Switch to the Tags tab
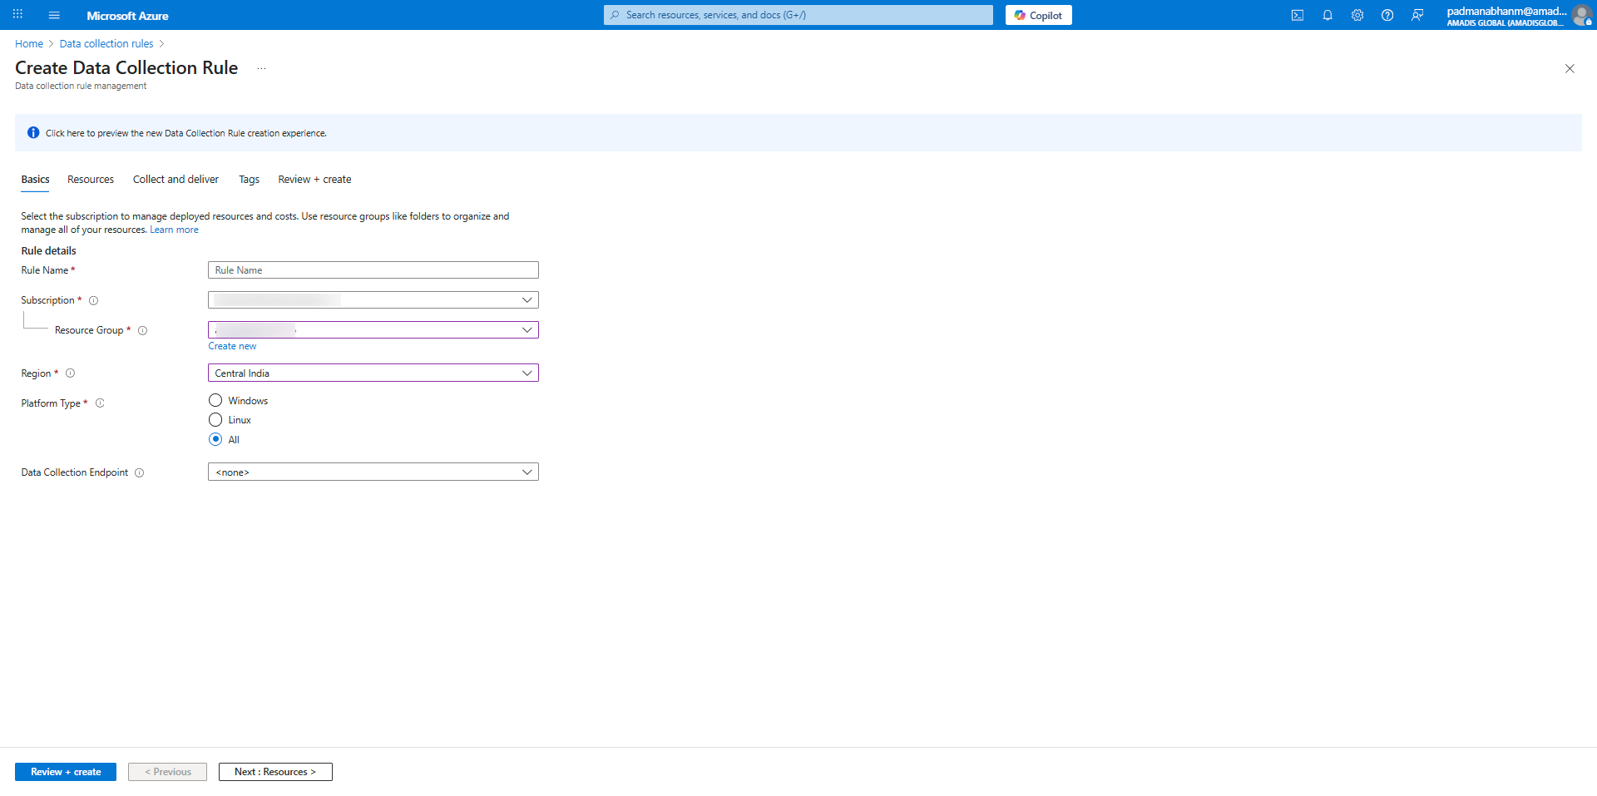Viewport: 1597px width, 796px height. [x=249, y=180]
